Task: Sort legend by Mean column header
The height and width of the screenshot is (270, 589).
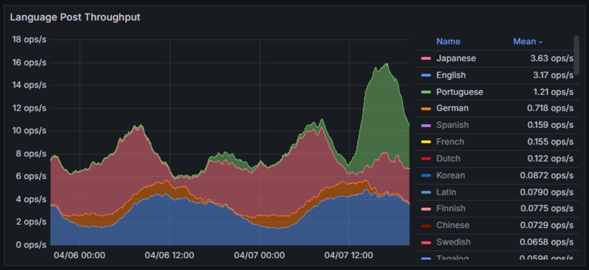Action: [524, 42]
